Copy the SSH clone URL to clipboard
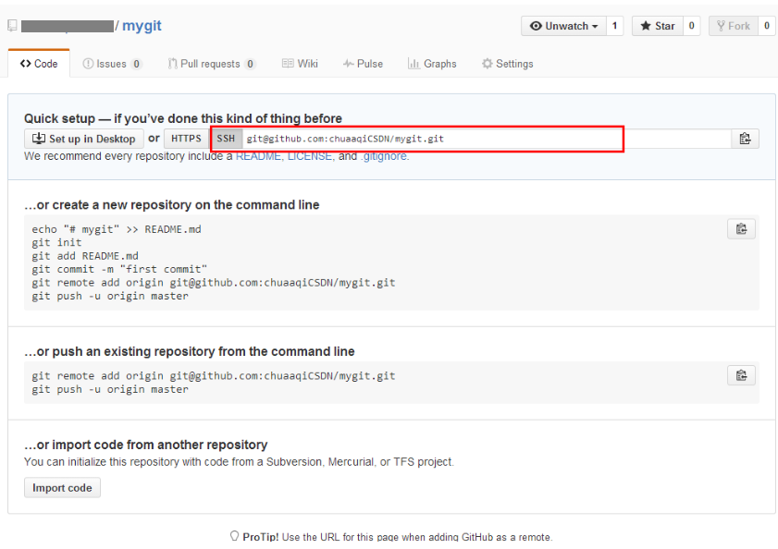Image resolution: width=778 pixels, height=549 pixels. click(745, 139)
